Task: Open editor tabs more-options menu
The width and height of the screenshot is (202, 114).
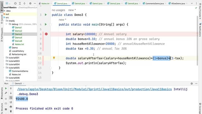Action: (x=196, y=3)
